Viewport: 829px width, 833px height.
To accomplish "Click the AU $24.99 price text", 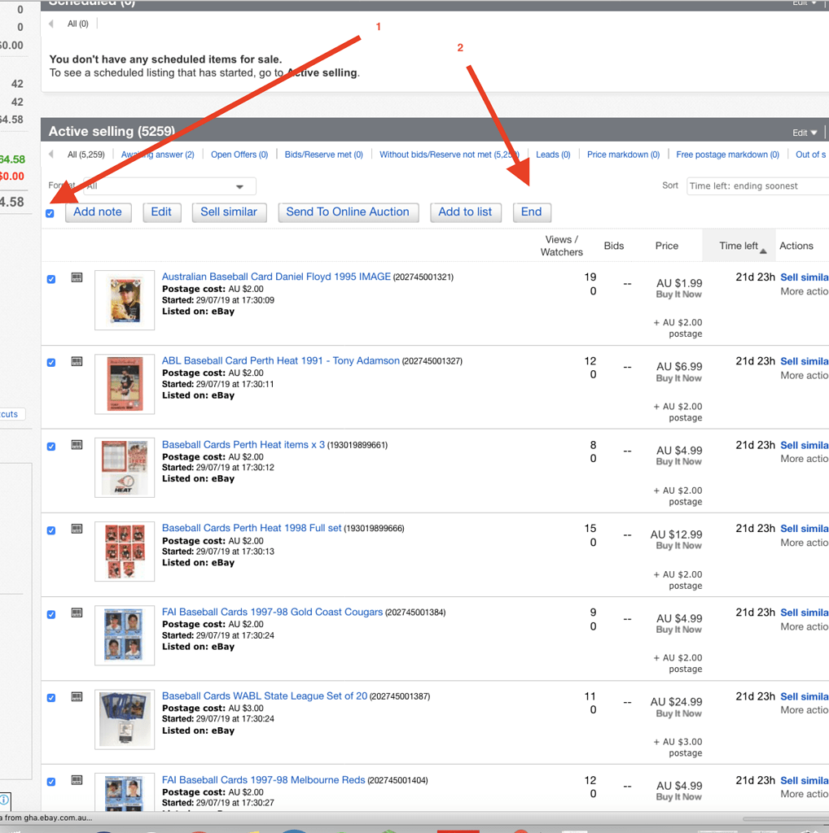I will (677, 702).
